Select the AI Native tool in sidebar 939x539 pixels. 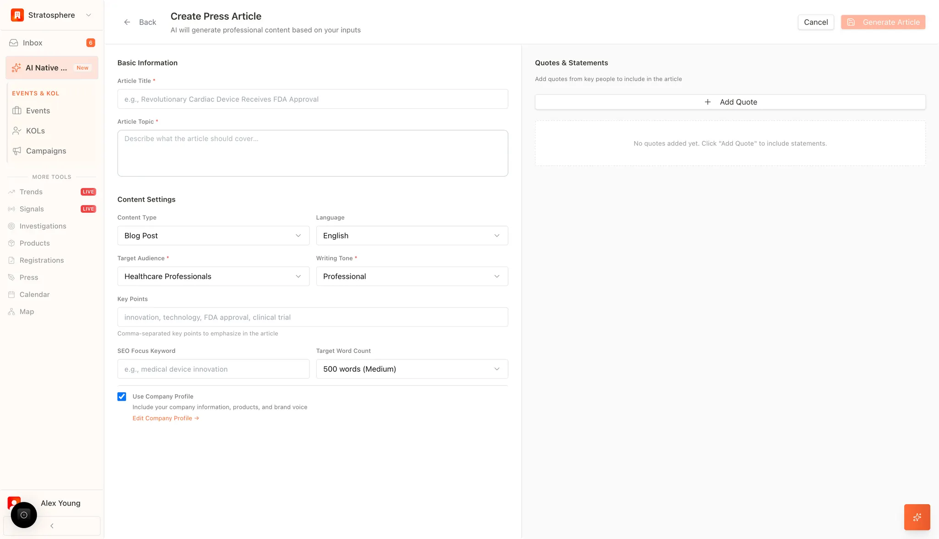[46, 67]
